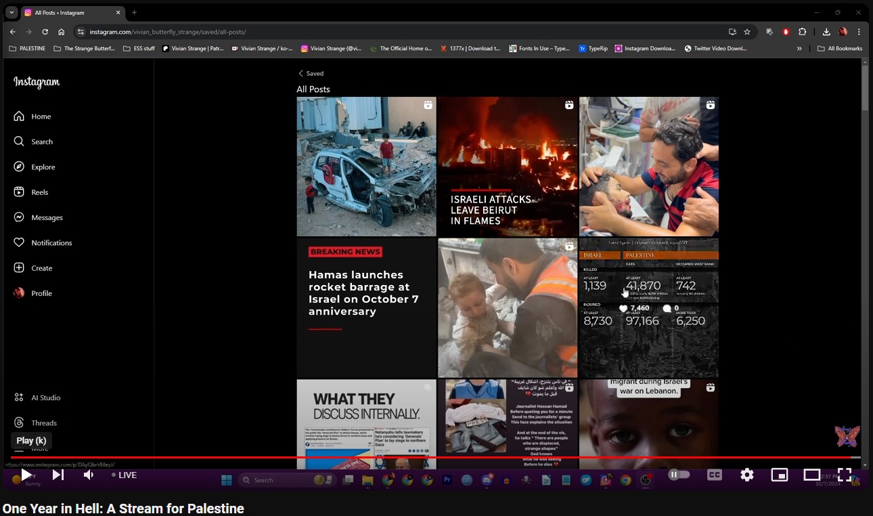Open the PALESTINE bookmarks folder
This screenshot has height=516, width=873.
click(x=27, y=49)
